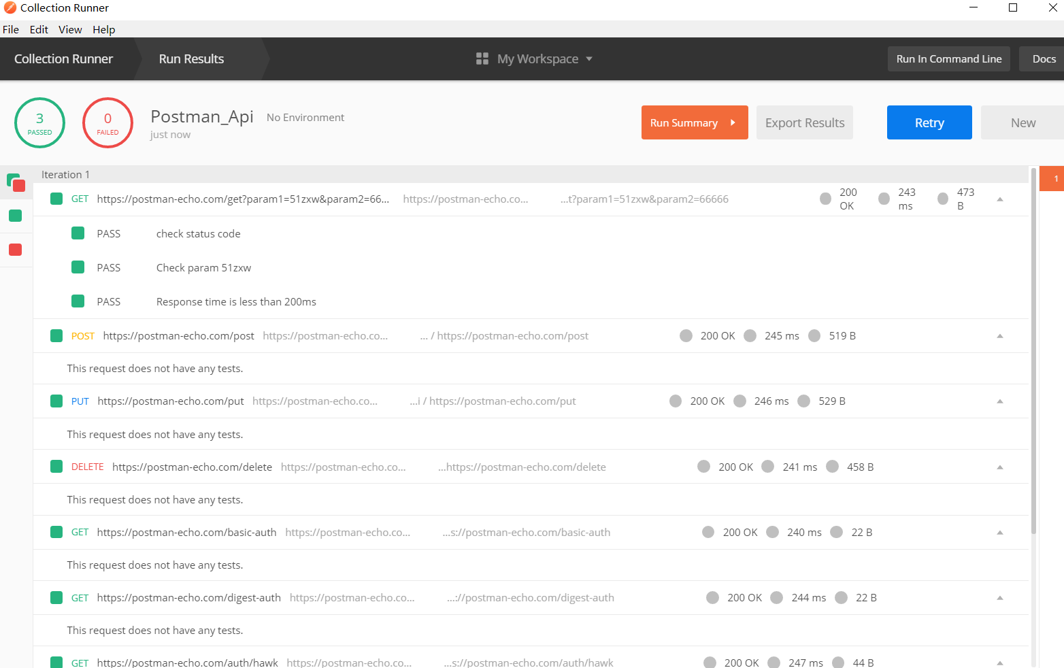Collapse the digest-auth request row
This screenshot has height=668, width=1064.
click(1000, 598)
